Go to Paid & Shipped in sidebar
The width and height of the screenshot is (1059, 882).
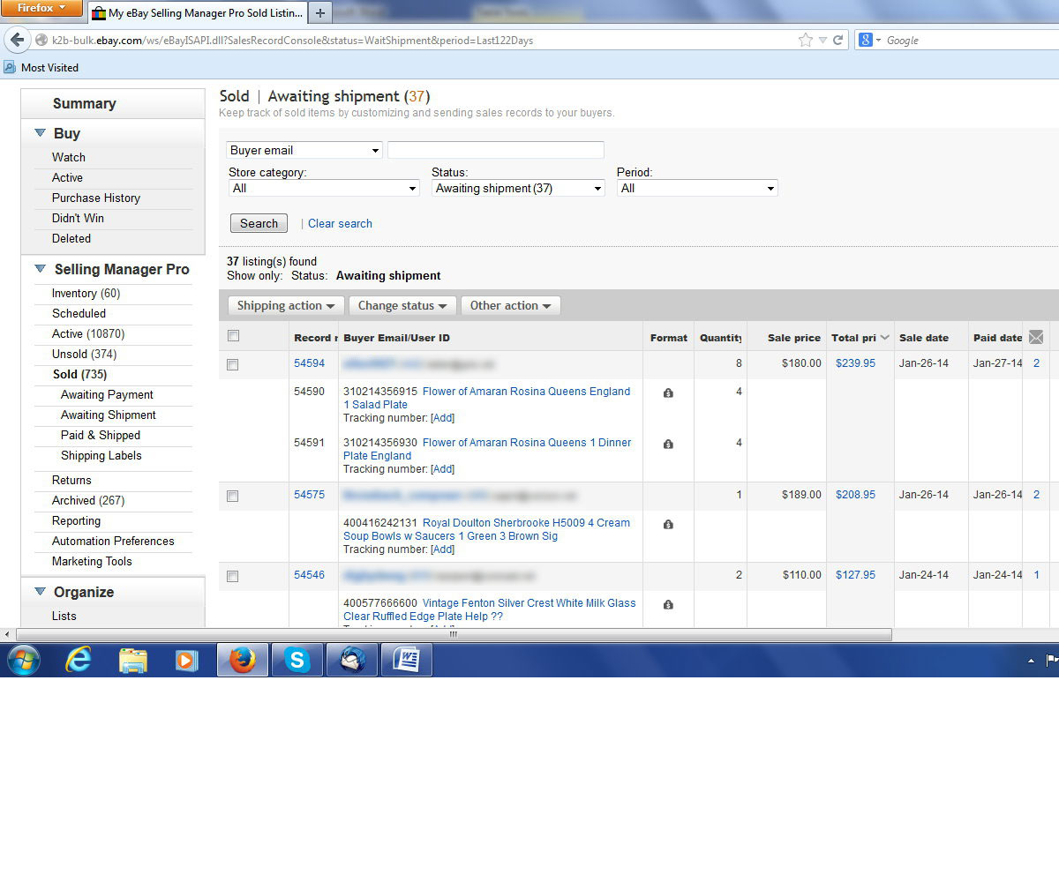pos(101,435)
